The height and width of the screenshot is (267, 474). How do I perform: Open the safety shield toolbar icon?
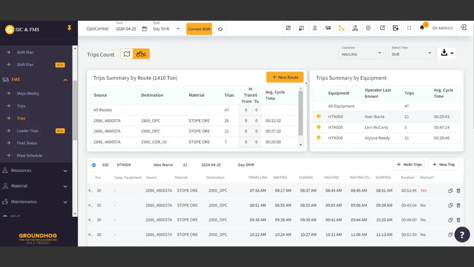(368, 28)
